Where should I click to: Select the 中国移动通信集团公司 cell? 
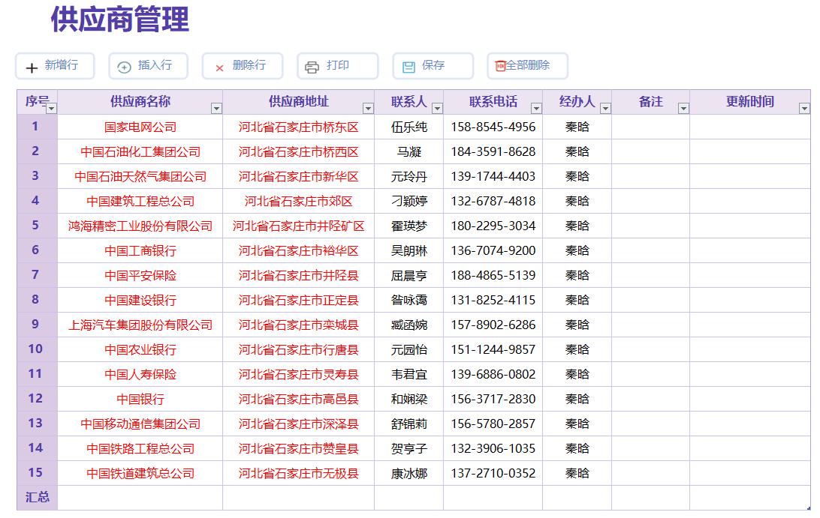coord(140,424)
